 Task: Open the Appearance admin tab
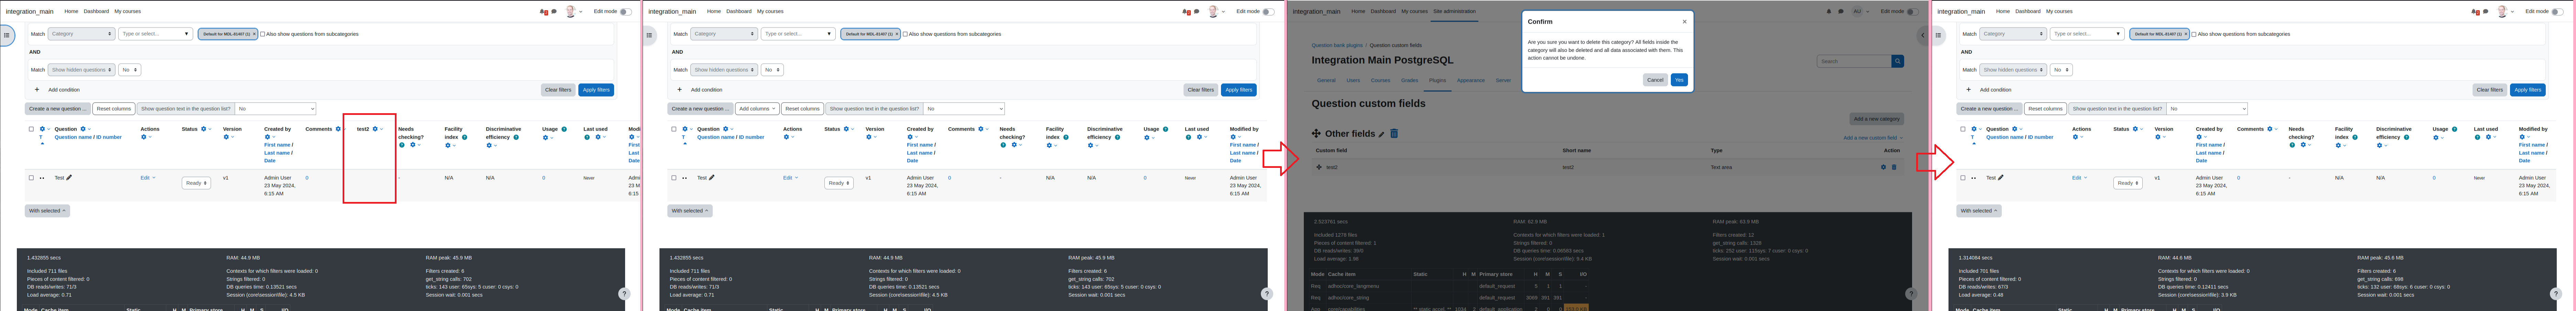coord(1471,80)
